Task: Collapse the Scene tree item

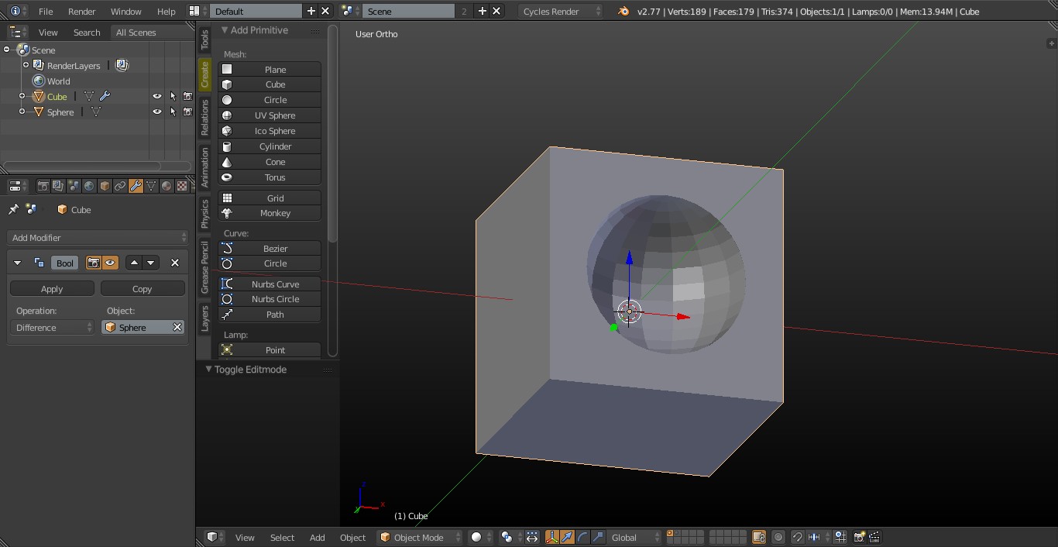Action: pos(7,50)
